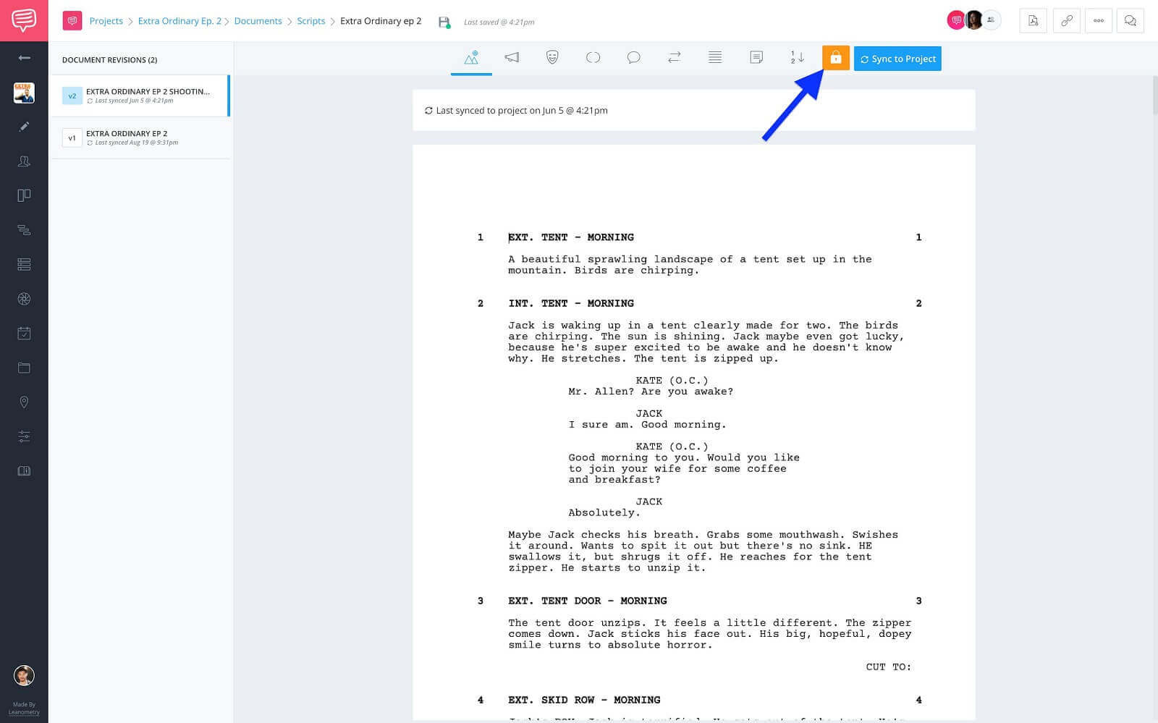Select the transitions arrows icon in the toolbar
1158x723 pixels.
coord(674,57)
